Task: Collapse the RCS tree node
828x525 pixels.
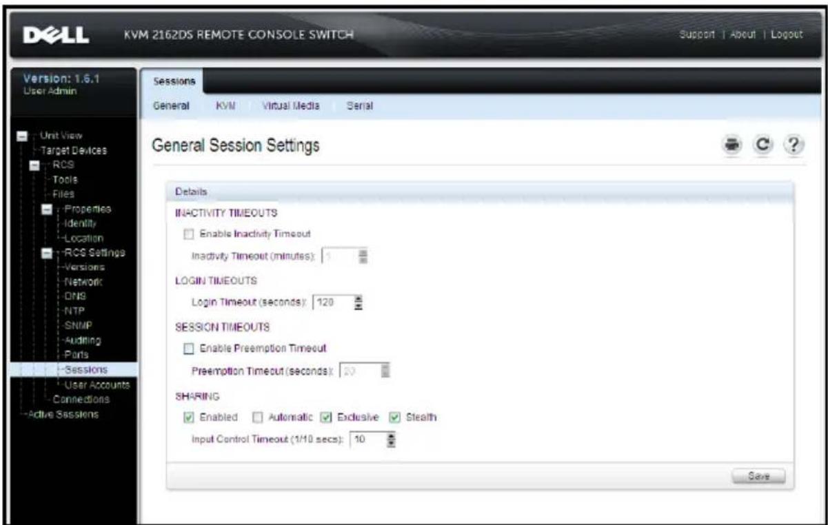Action: 34,166
